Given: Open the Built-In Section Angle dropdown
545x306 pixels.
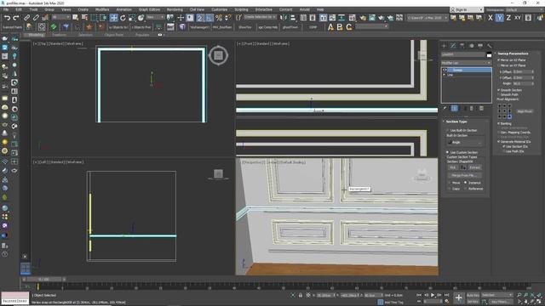Looking at the screenshot, I should pos(465,142).
